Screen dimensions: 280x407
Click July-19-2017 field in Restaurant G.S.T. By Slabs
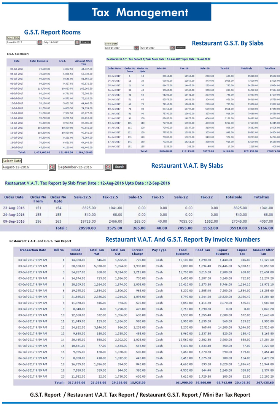coord(155,48)
